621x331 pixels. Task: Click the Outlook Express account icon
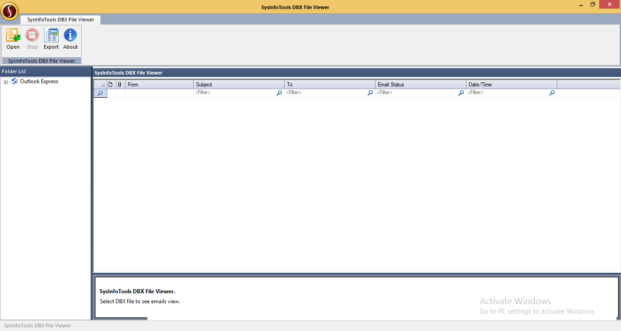tap(14, 81)
